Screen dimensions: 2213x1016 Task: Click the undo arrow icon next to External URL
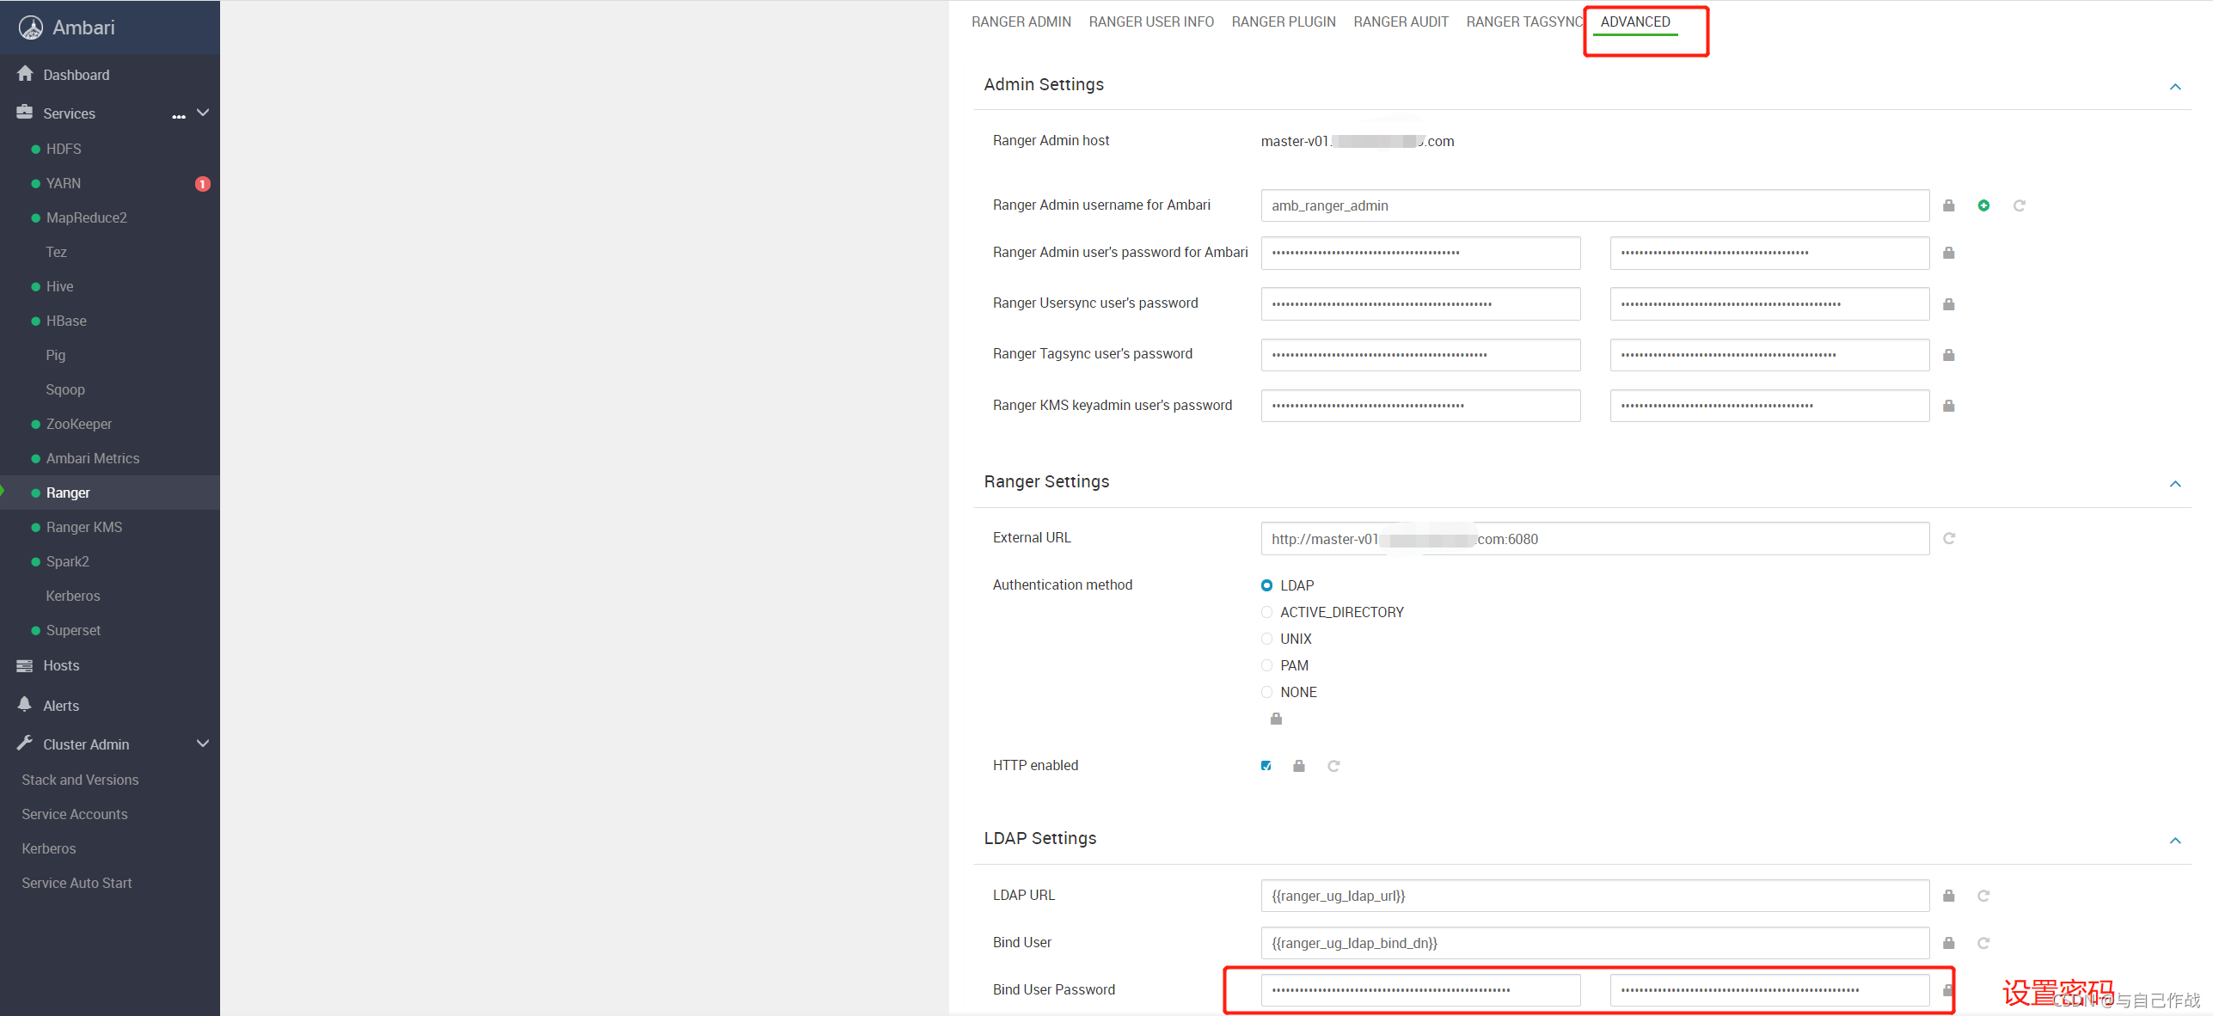1948,539
